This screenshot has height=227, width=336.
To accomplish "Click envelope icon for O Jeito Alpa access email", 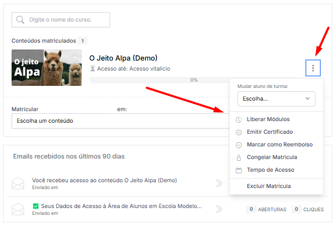I will click(x=18, y=183).
